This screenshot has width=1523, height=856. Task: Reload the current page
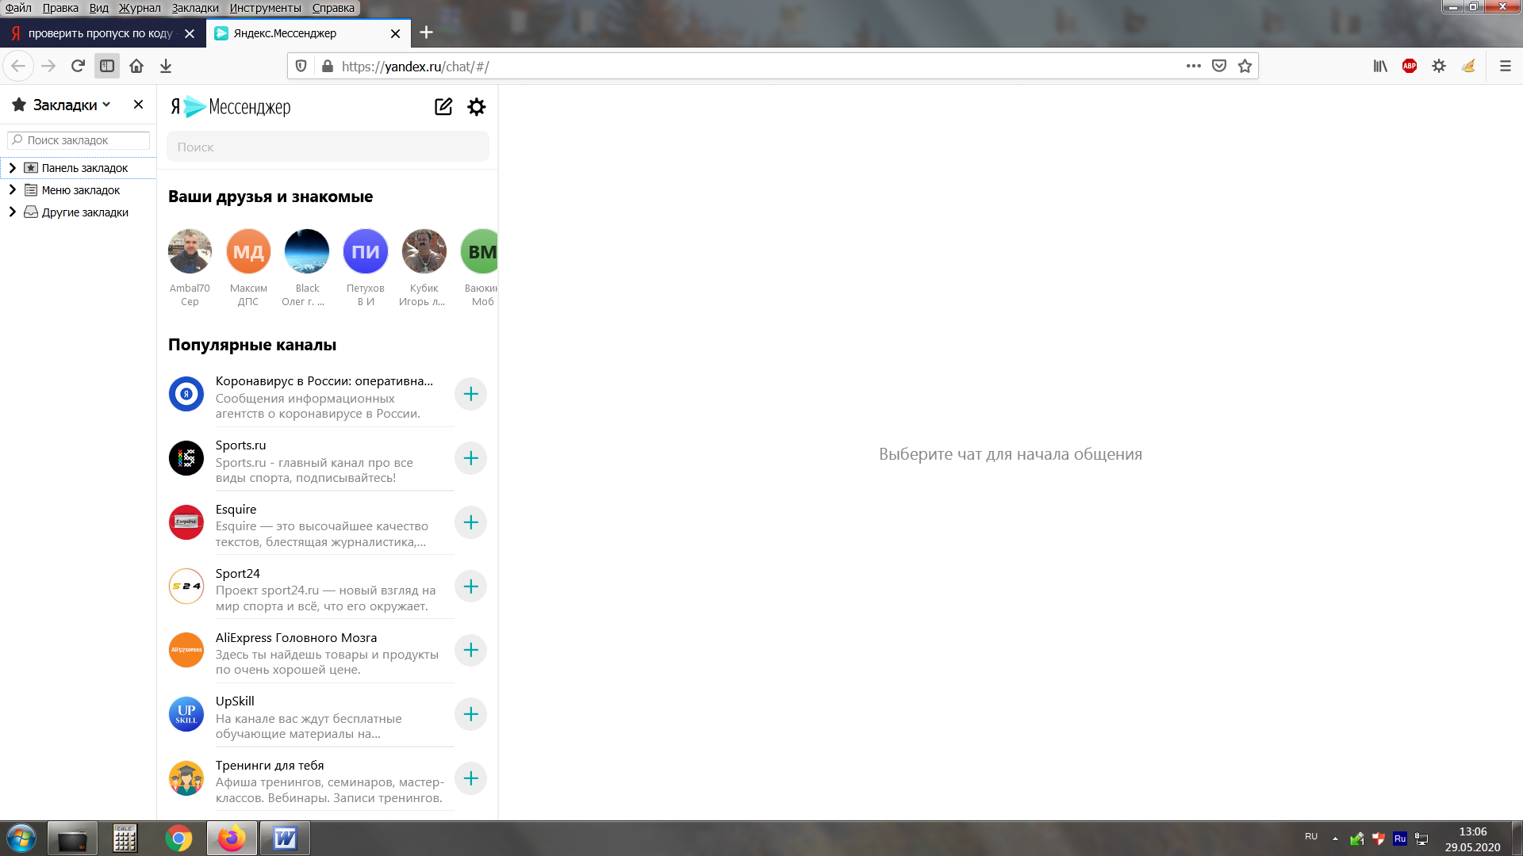78,67
